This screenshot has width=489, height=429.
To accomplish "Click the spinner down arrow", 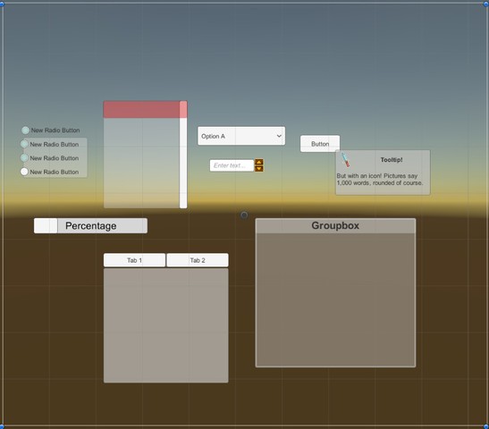I will [x=259, y=169].
